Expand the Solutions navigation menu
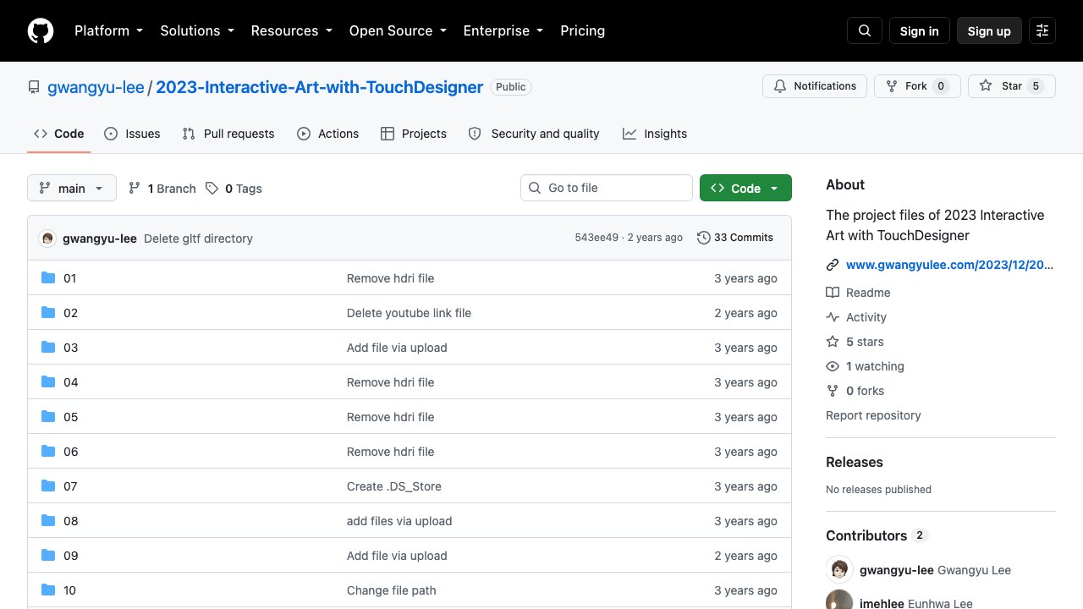Screen dimensions: 1083x609 tap(197, 31)
